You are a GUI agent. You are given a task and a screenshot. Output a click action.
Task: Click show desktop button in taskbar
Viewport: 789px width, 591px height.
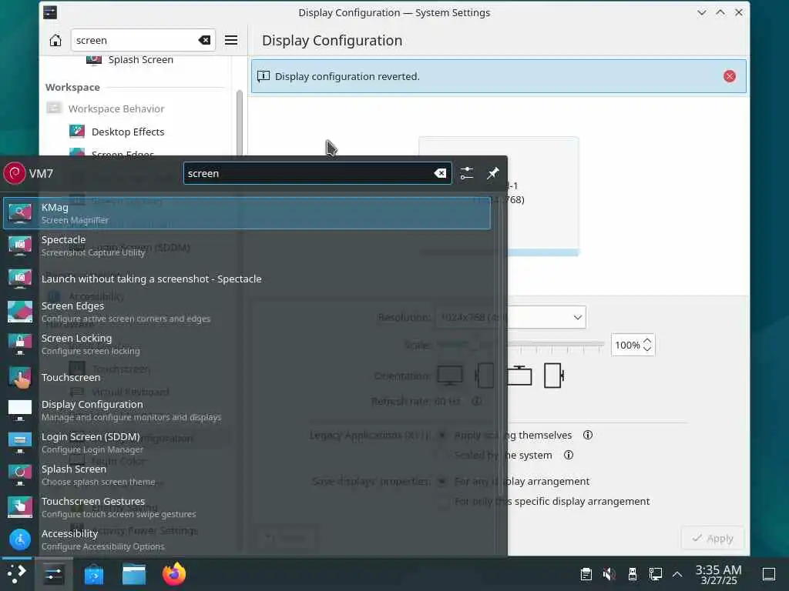(769, 574)
